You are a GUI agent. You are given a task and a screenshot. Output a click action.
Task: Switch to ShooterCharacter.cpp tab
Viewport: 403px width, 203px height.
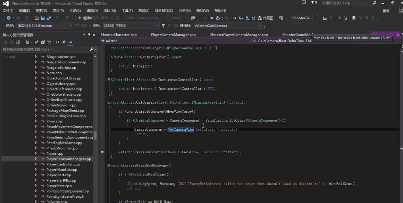tap(119, 35)
